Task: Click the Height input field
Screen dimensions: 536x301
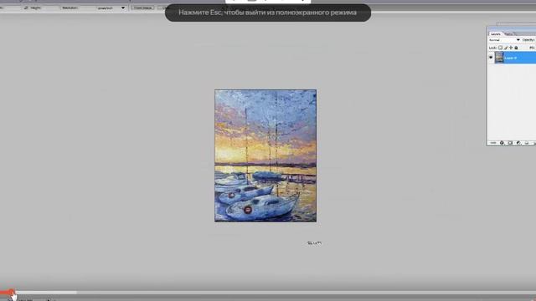Action: pyautogui.click(x=49, y=8)
